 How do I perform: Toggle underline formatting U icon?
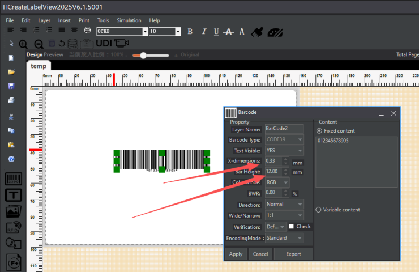[x=216, y=32]
